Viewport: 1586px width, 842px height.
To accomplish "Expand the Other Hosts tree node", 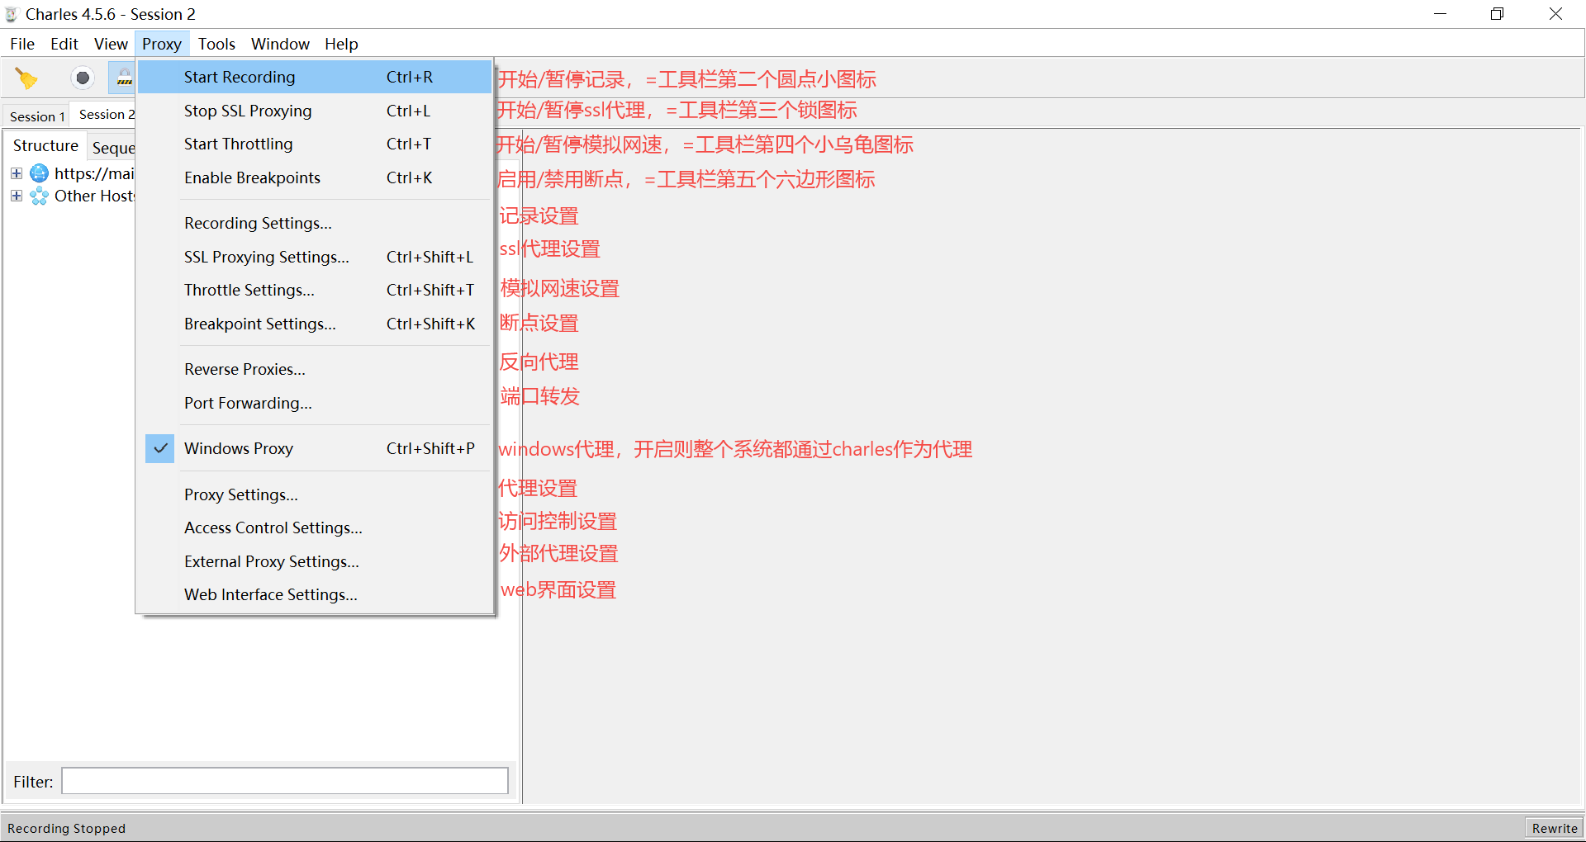I will tap(17, 196).
